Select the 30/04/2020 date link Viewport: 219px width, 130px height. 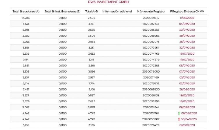click(x=189, y=119)
